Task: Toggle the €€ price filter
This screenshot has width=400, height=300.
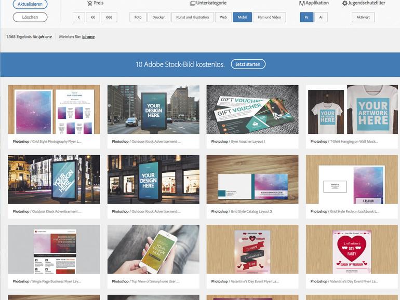Action: 93,17
